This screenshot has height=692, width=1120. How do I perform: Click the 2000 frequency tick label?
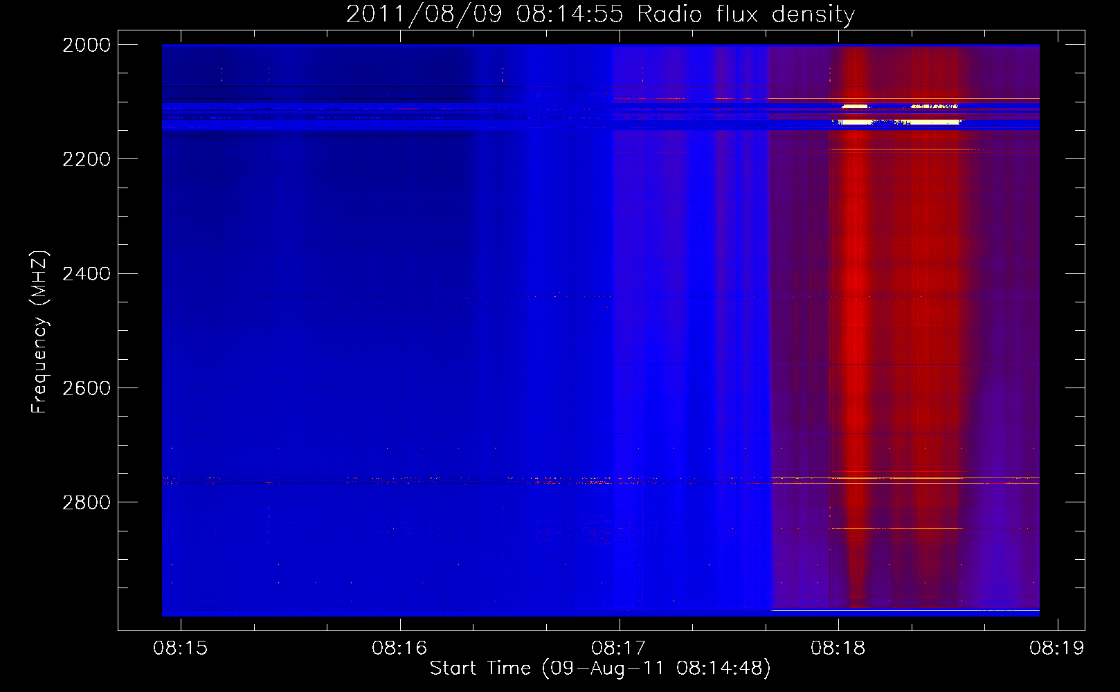87,45
